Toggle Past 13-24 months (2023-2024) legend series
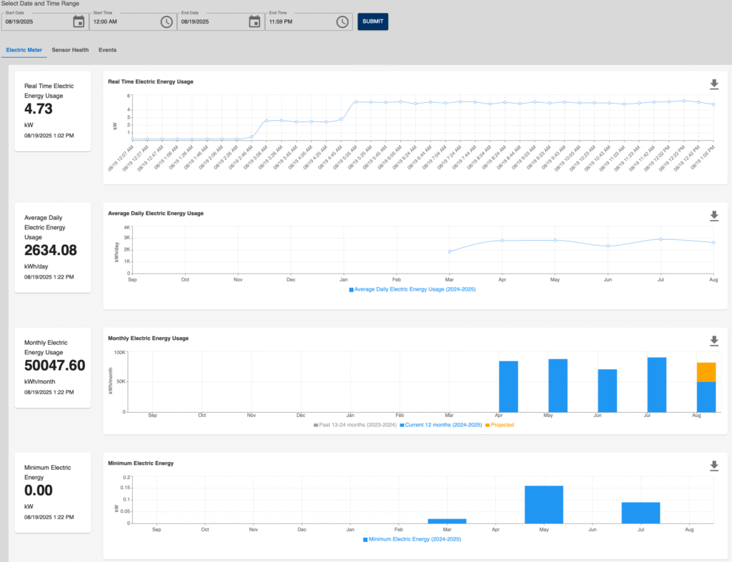 click(354, 425)
